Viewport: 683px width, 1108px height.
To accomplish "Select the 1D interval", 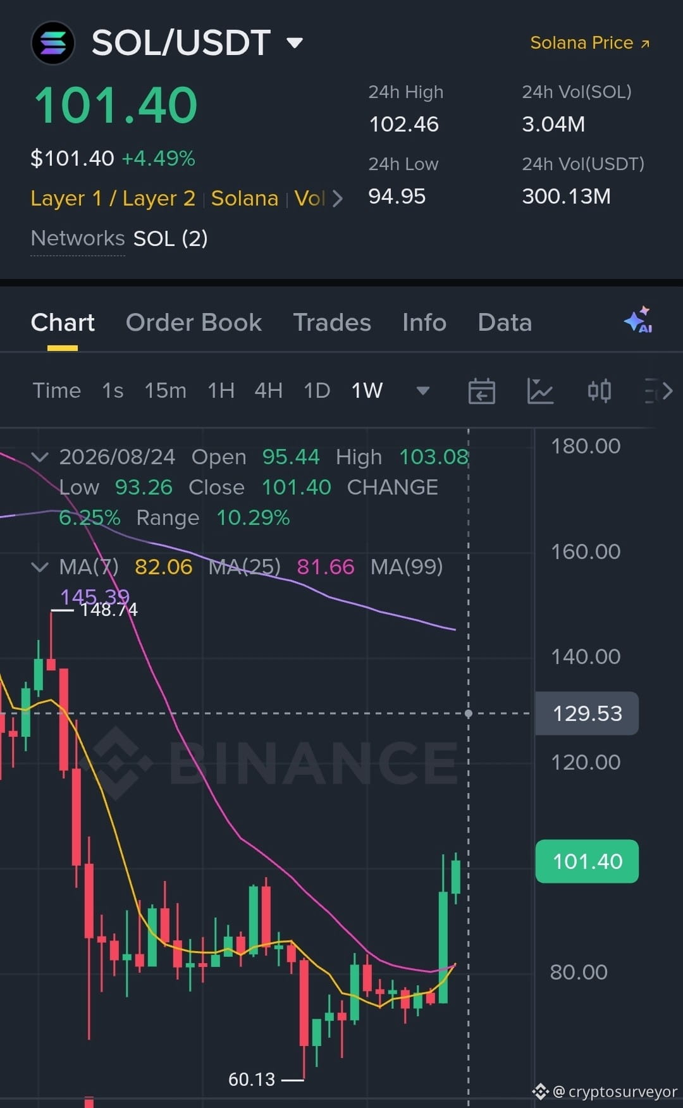I will tap(317, 391).
